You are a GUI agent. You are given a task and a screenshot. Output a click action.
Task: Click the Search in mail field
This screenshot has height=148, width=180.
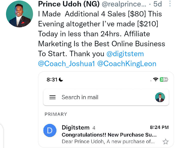80,97
